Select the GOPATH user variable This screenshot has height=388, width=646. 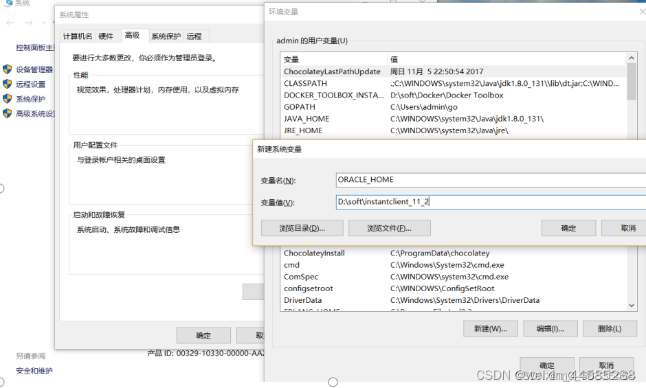pyautogui.click(x=454, y=107)
